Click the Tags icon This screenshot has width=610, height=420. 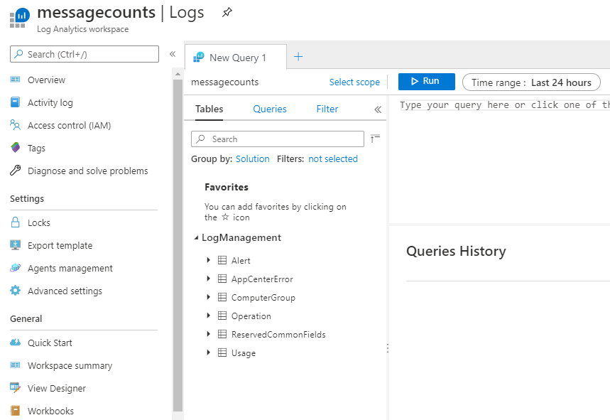point(15,148)
